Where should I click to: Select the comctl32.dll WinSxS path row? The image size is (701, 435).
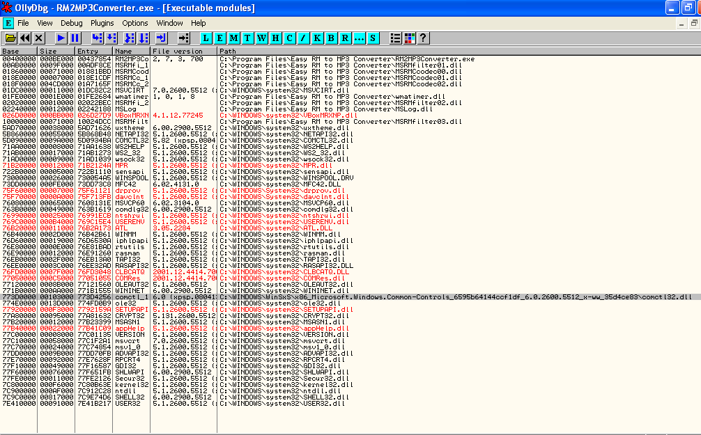[x=456, y=297]
